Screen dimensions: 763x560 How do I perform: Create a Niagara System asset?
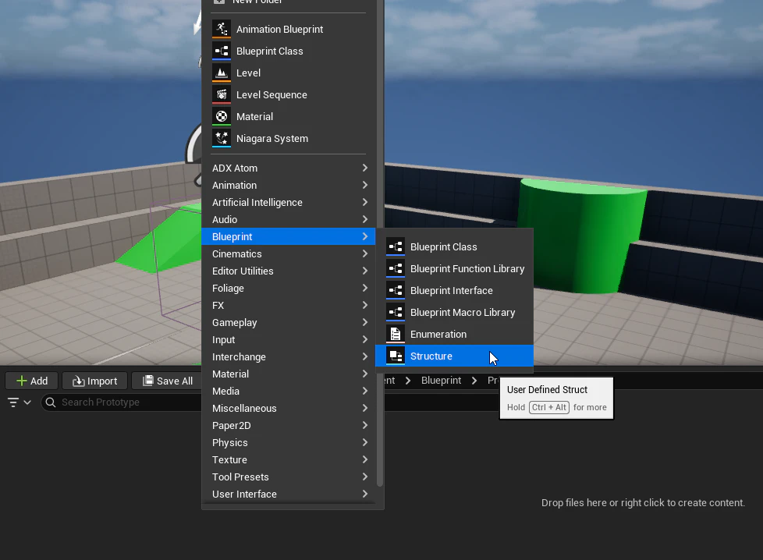[289, 138]
